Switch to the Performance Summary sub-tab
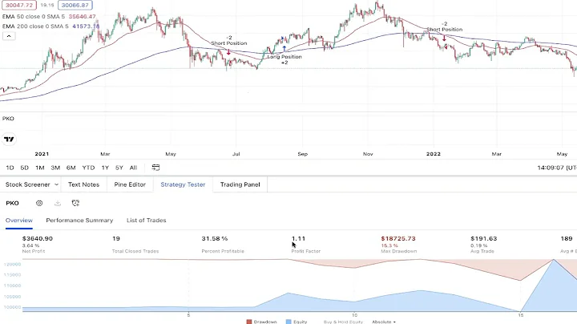The height and width of the screenshot is (324, 577). click(x=79, y=221)
